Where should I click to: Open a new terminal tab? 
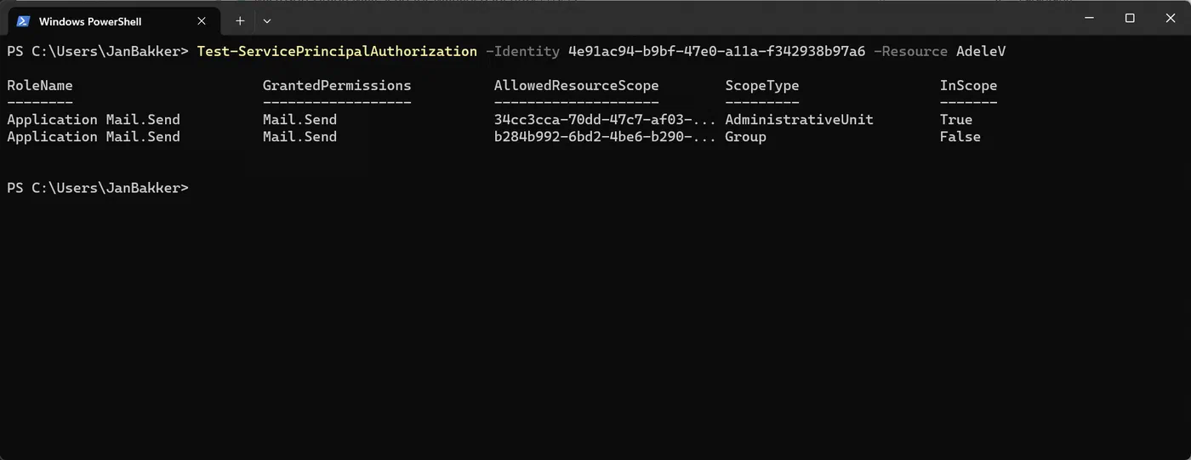point(241,20)
